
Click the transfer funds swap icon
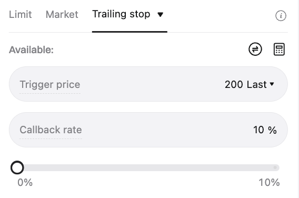[255, 49]
